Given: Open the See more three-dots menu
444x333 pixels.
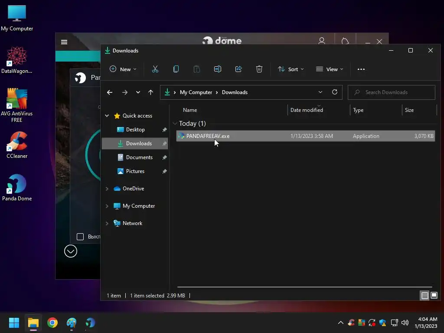Looking at the screenshot, I should [x=361, y=69].
